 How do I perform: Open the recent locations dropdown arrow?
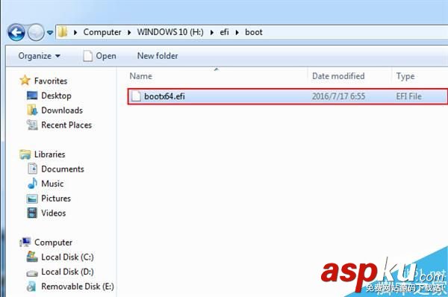[x=50, y=33]
